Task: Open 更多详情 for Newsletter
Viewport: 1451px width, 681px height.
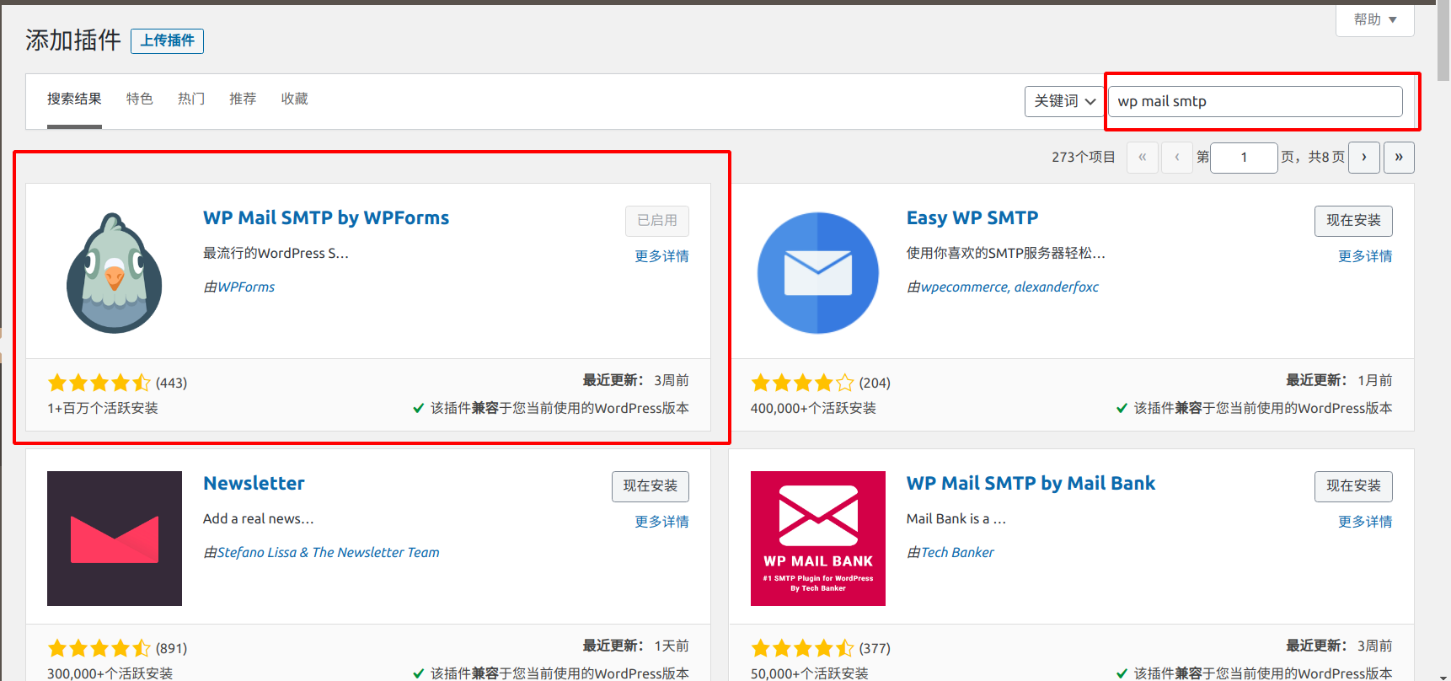Action: (661, 522)
